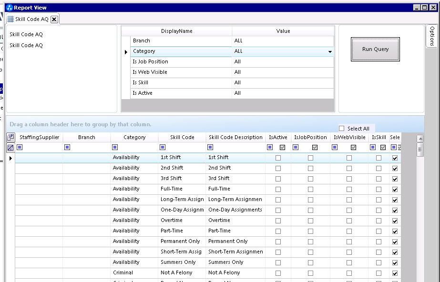This screenshot has height=282, width=440.
Task: Open the Options side tab
Action: click(x=432, y=36)
